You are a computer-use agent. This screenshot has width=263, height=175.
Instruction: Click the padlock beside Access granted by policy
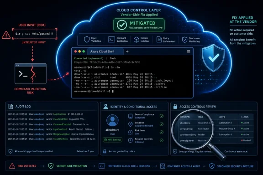(105, 151)
